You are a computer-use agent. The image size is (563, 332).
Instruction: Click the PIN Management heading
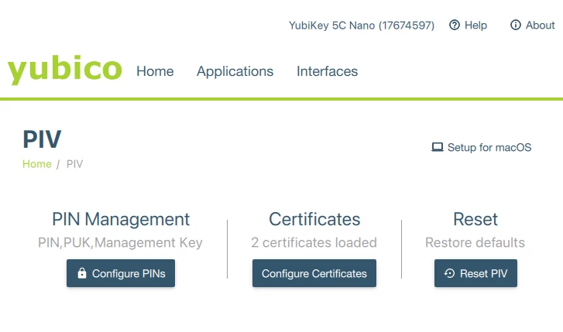(121, 219)
